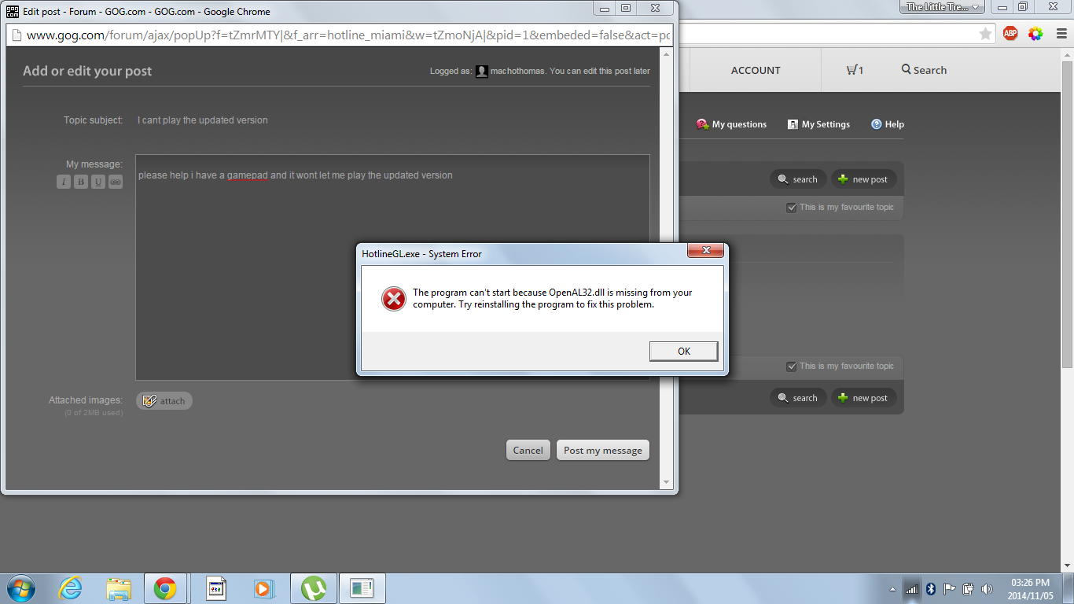Apply bold formatting in the post editor
The image size is (1074, 604).
pos(81,182)
